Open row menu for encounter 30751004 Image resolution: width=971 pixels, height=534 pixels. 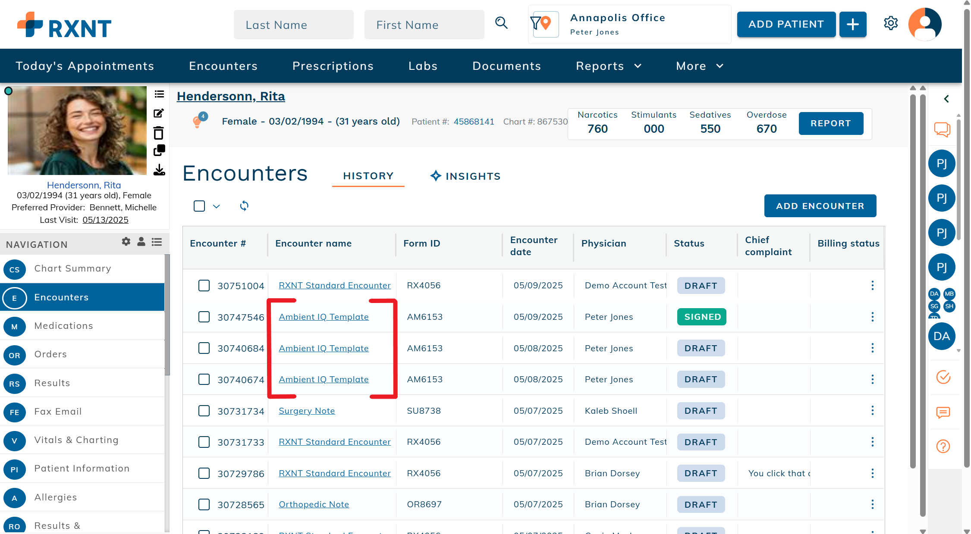(872, 285)
